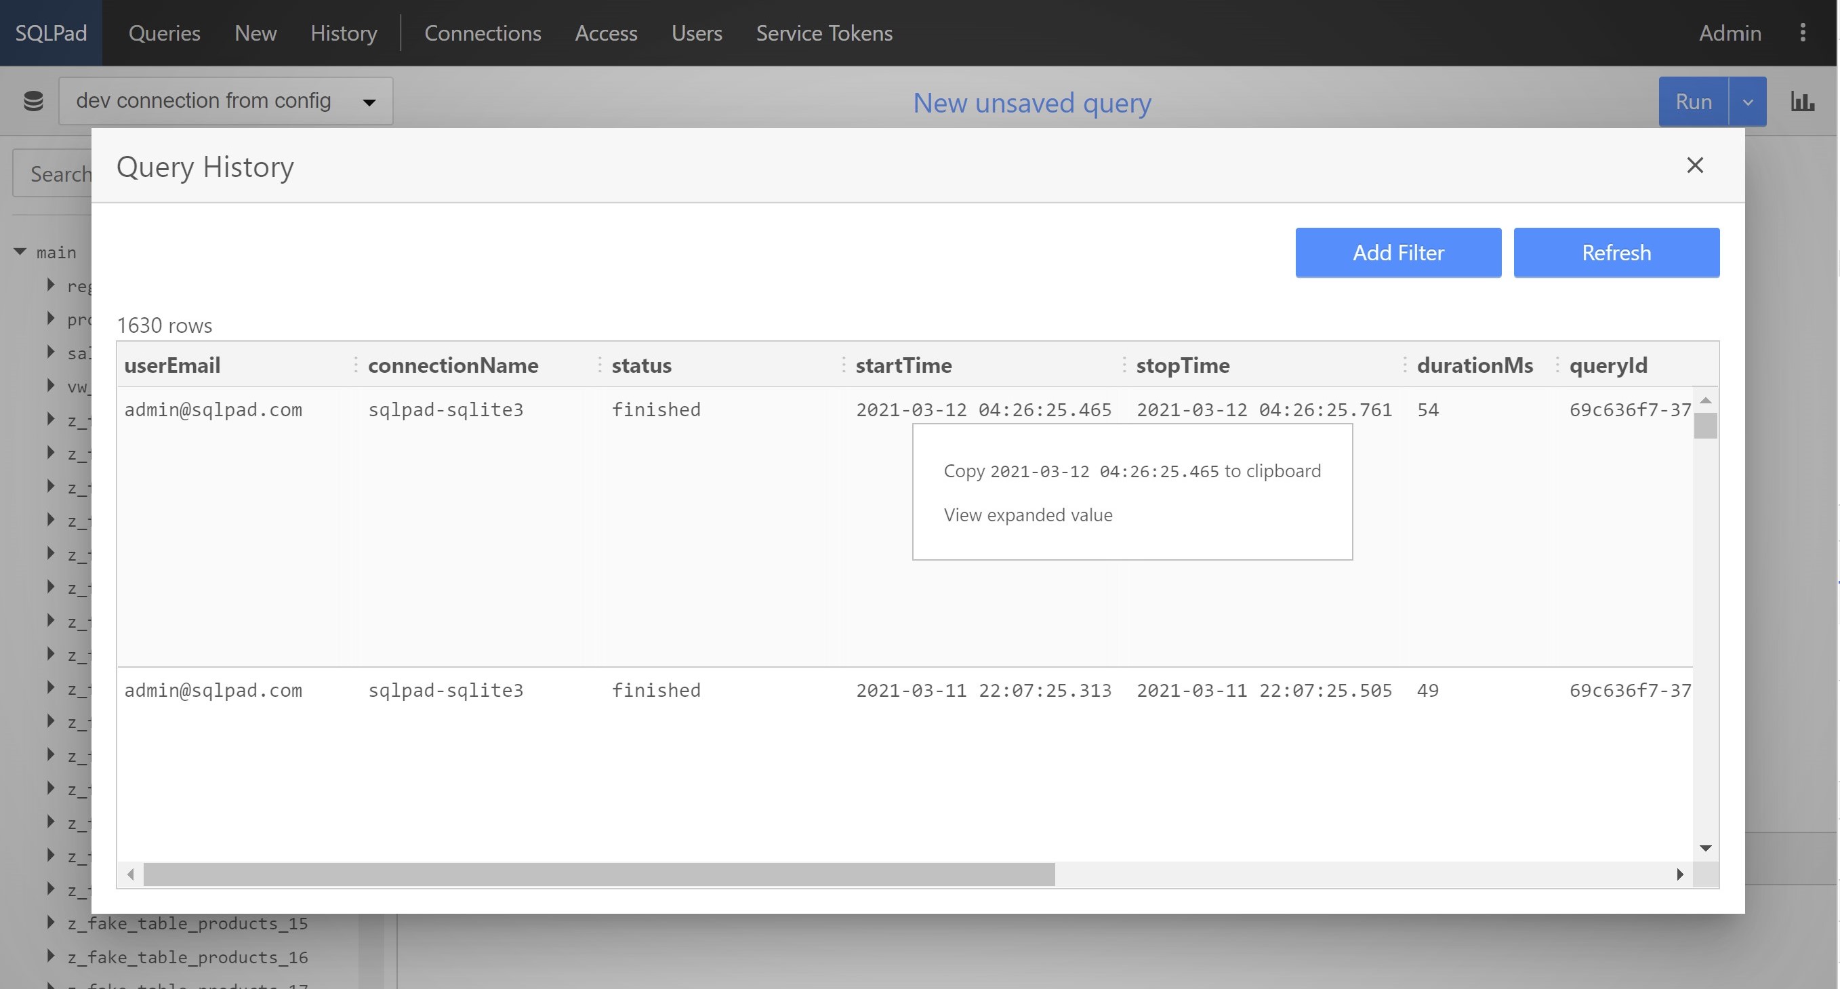Image resolution: width=1840 pixels, height=989 pixels.
Task: Select Copy to clipboard menu entry
Action: click(1131, 471)
